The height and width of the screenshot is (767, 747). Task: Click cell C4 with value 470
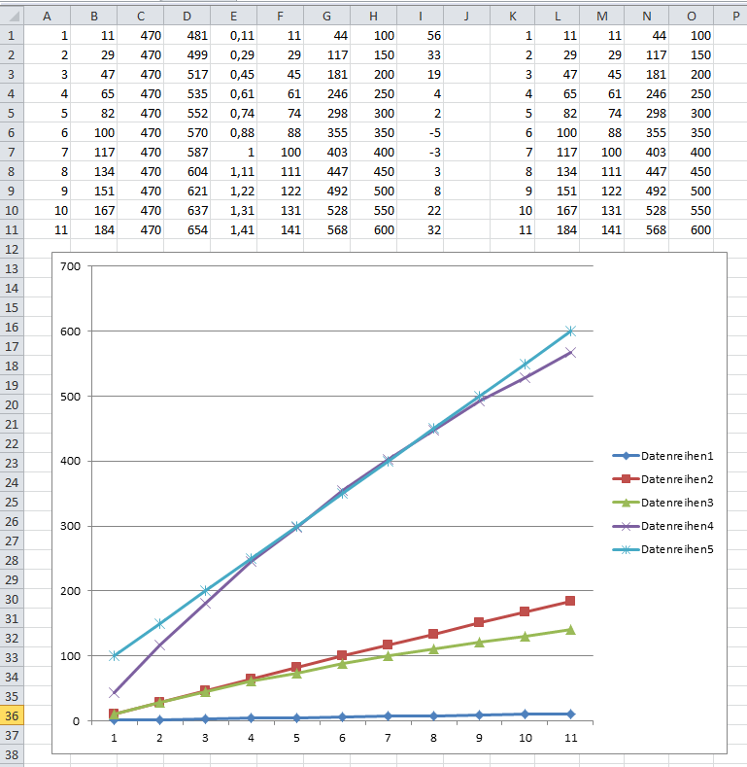click(x=141, y=94)
